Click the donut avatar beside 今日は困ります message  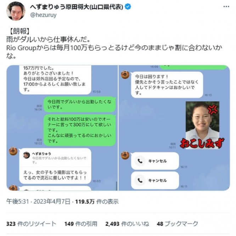pos(125,75)
